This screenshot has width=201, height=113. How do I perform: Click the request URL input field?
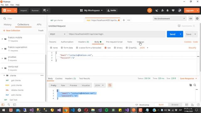tap(117, 34)
